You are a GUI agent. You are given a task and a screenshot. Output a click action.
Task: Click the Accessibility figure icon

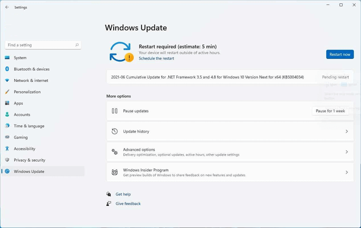7,149
